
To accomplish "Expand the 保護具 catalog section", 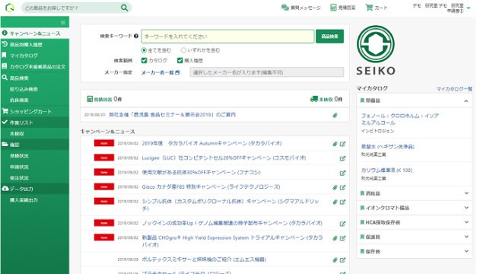I will 466,237.
